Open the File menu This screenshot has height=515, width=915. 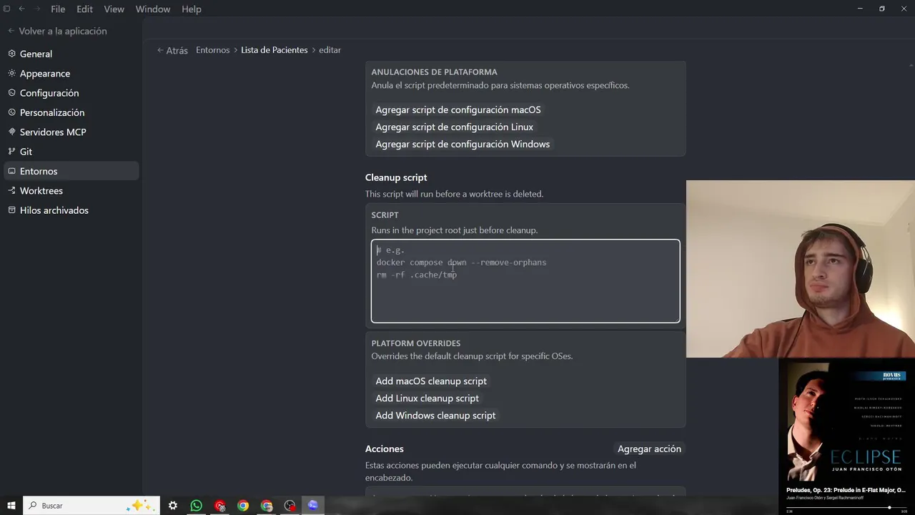pos(58,9)
